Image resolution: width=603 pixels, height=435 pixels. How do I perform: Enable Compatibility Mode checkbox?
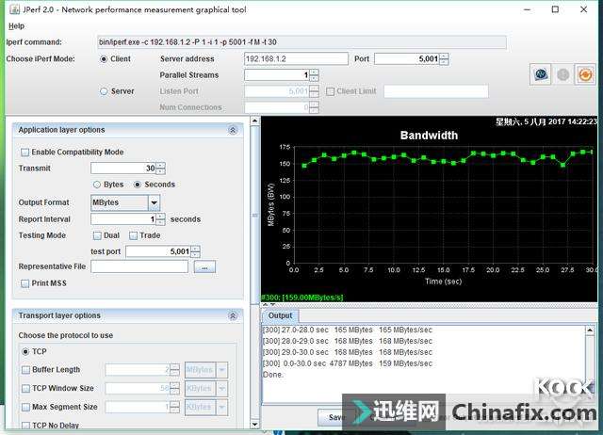pos(25,153)
